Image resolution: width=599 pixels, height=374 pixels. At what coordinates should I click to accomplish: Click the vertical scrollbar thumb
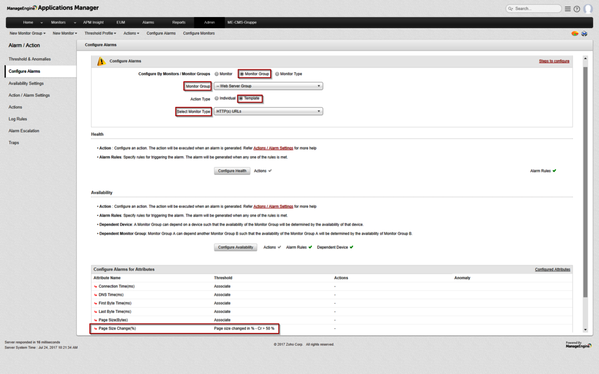coord(585,182)
